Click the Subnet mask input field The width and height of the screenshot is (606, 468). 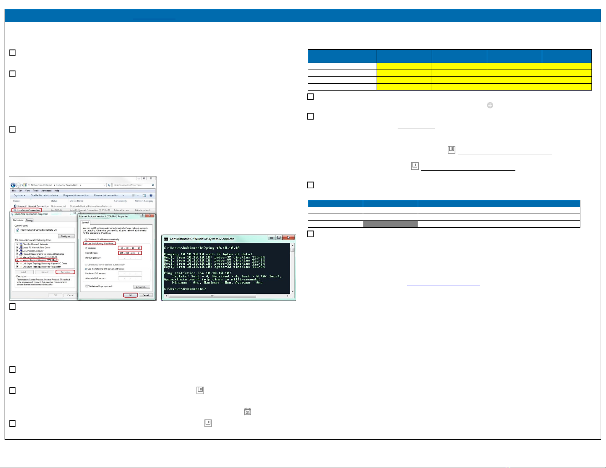(x=130, y=253)
